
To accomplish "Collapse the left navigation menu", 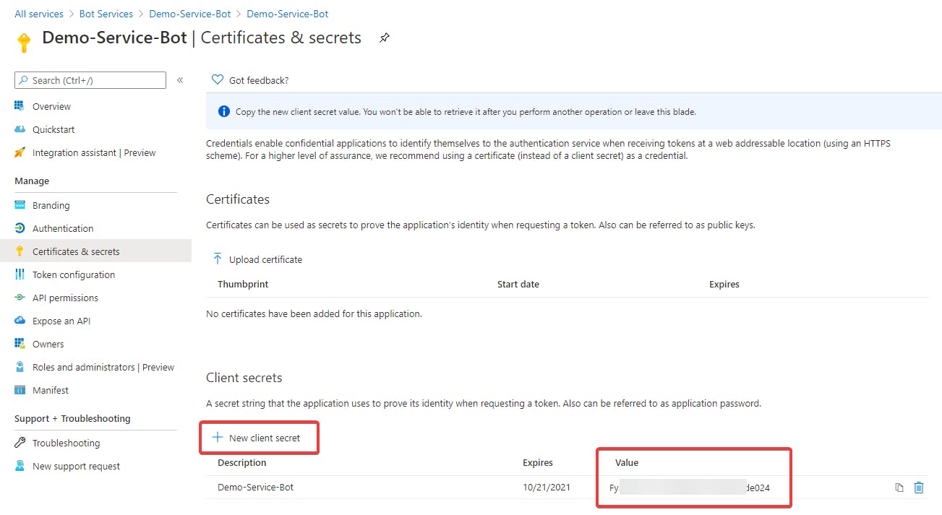I will pos(180,80).
